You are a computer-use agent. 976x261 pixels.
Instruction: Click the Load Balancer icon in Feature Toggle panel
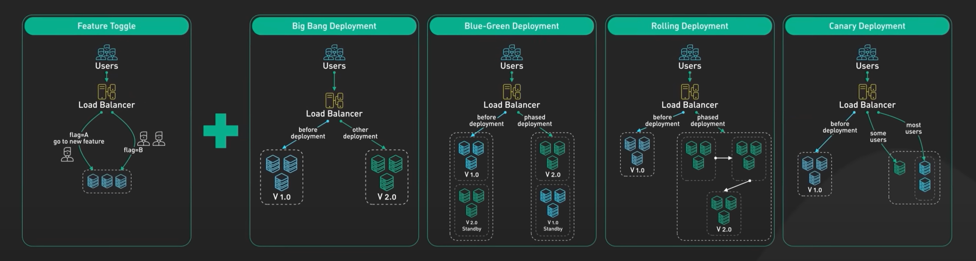(107, 92)
